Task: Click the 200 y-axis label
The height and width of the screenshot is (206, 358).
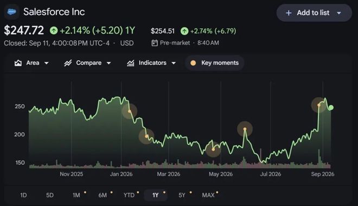Action: (x=20, y=135)
